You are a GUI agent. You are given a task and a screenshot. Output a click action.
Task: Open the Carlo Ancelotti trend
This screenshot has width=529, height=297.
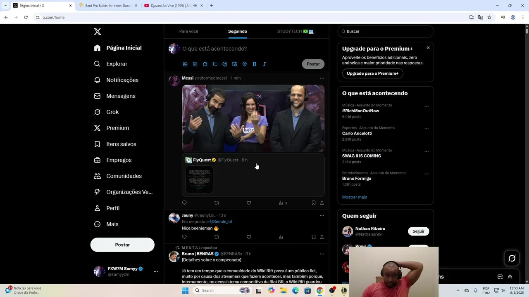[x=357, y=134]
